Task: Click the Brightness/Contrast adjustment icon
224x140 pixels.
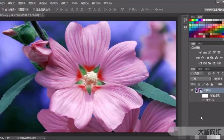Action: point(200,53)
